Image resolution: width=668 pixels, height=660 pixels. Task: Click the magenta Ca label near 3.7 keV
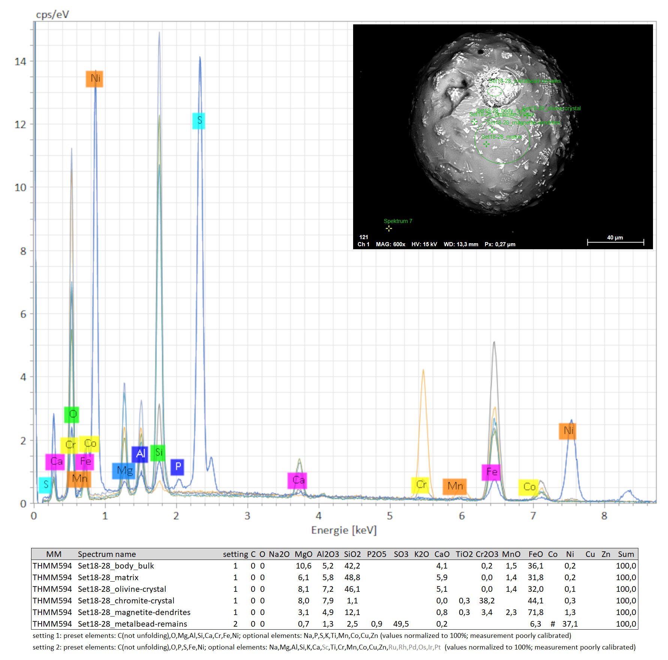(x=297, y=480)
